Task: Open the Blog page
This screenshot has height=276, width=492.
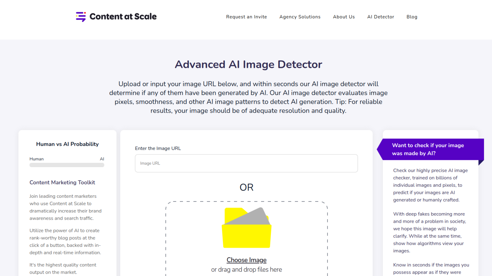Action: 412,17
